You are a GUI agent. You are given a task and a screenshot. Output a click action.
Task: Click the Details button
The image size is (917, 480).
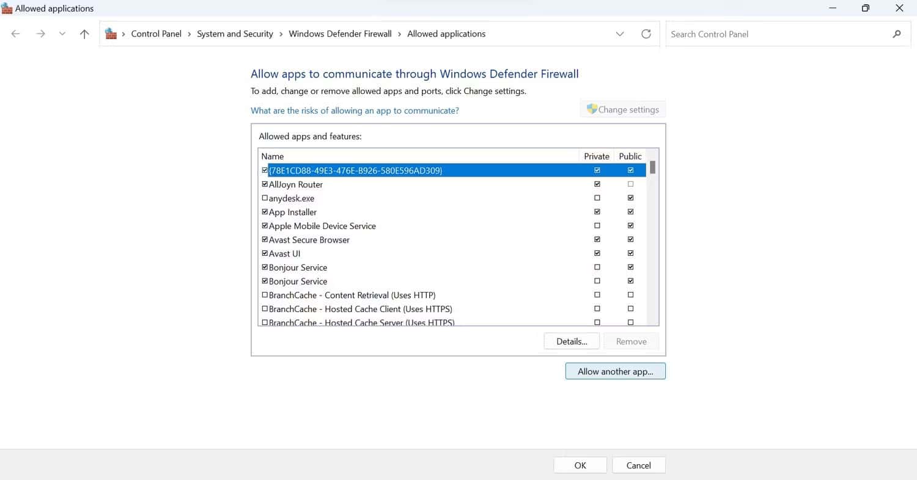pyautogui.click(x=572, y=341)
